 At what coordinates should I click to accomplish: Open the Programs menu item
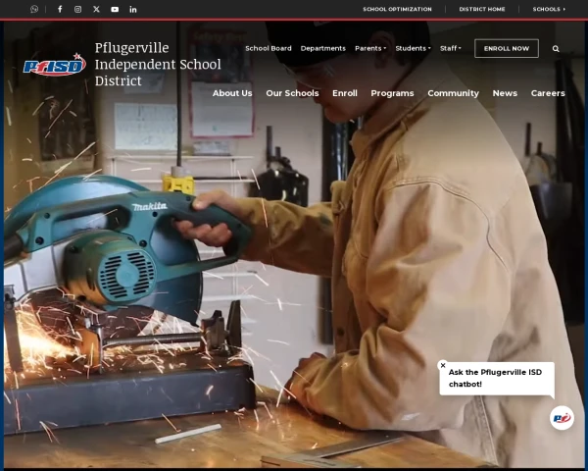(x=392, y=93)
